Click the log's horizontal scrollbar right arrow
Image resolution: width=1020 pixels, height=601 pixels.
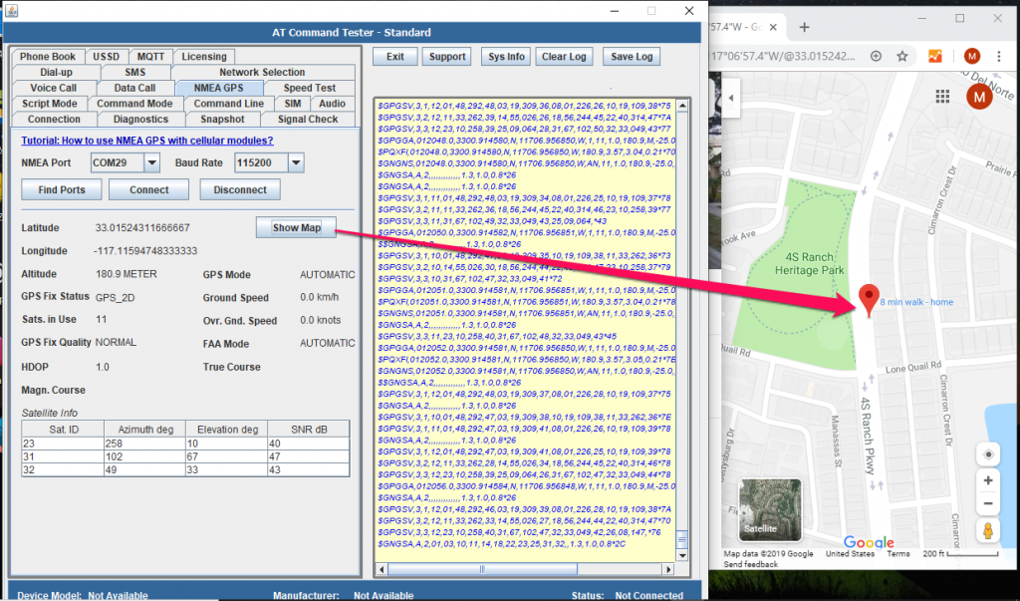[668, 569]
